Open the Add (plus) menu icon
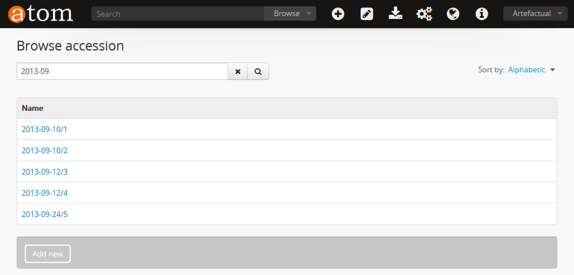The height and width of the screenshot is (275, 574). click(x=338, y=14)
